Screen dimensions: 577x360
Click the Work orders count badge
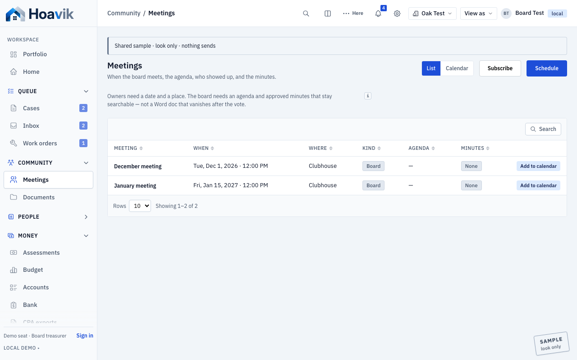83,144
